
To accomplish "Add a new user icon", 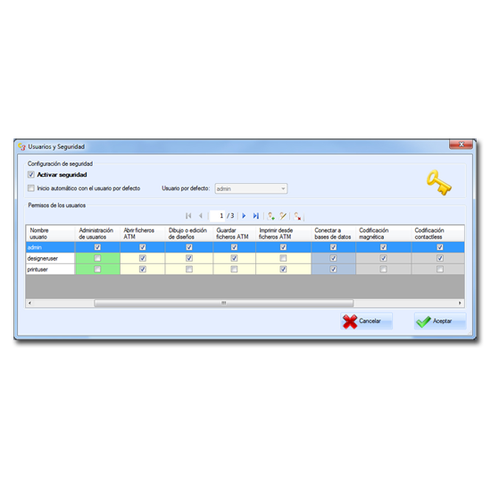I will 271,216.
